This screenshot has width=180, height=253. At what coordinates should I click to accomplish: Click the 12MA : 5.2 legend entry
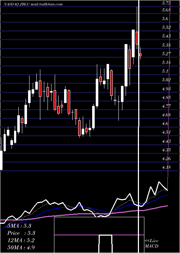(21, 240)
